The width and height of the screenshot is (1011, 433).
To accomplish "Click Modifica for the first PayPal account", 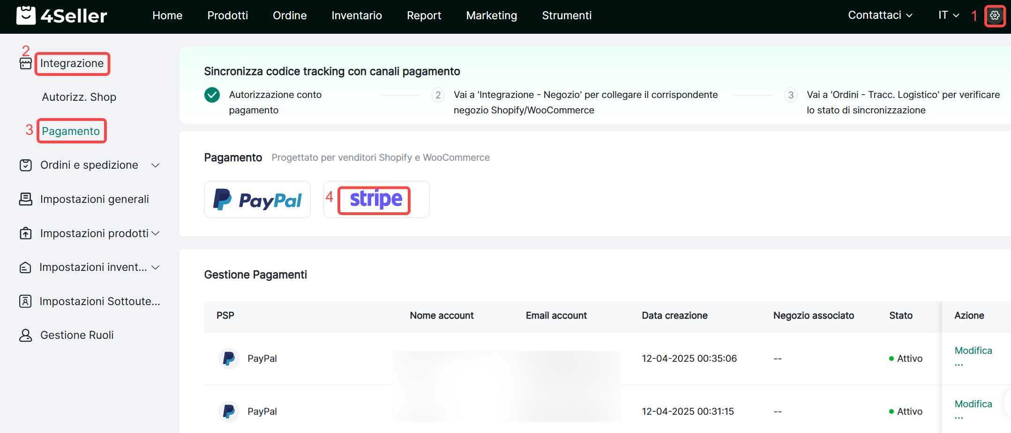I will point(973,351).
